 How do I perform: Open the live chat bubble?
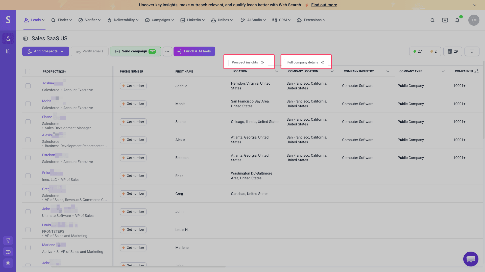(471, 259)
